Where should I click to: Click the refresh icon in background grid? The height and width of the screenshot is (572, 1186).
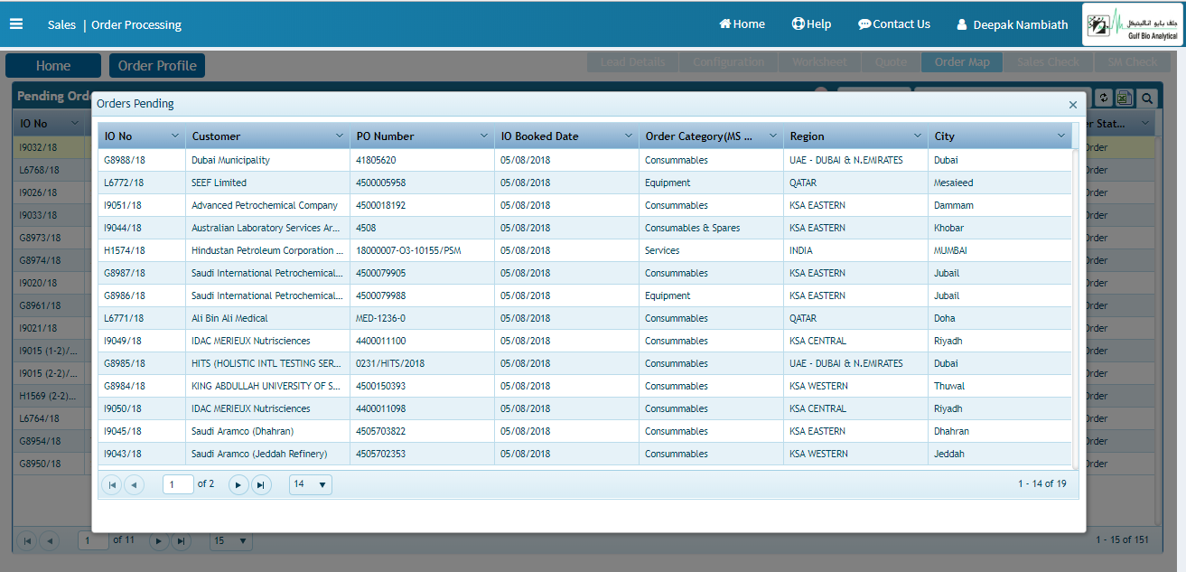point(1104,98)
